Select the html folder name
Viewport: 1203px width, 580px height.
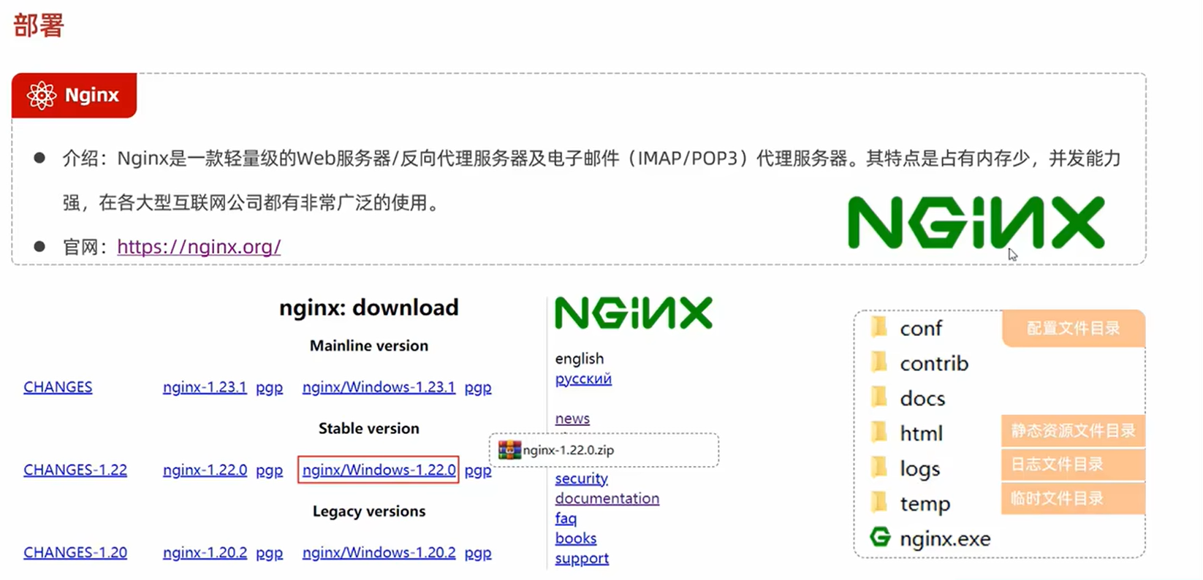coord(921,433)
